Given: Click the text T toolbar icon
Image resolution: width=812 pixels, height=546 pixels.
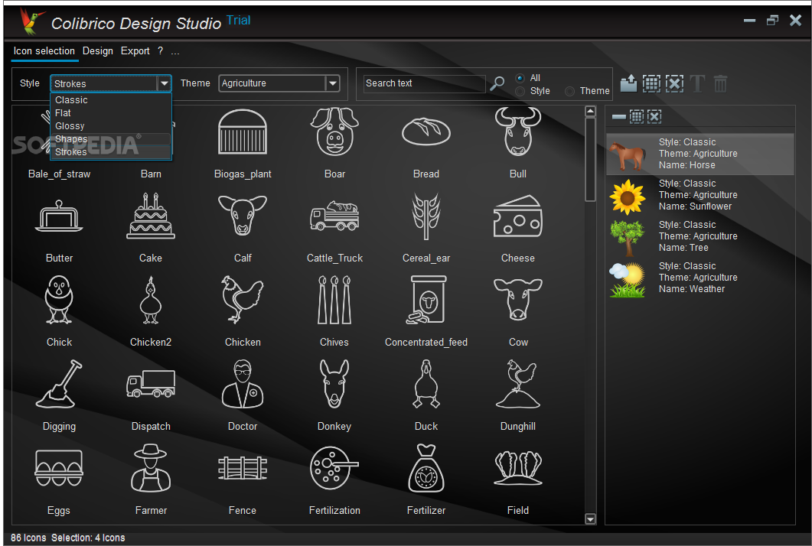Looking at the screenshot, I should (x=697, y=83).
